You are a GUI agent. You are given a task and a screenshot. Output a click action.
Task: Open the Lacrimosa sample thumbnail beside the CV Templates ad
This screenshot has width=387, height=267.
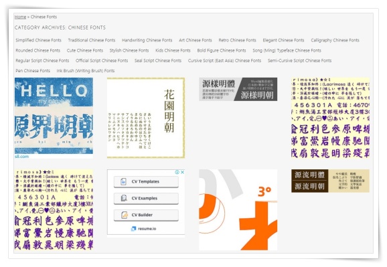(x=54, y=209)
